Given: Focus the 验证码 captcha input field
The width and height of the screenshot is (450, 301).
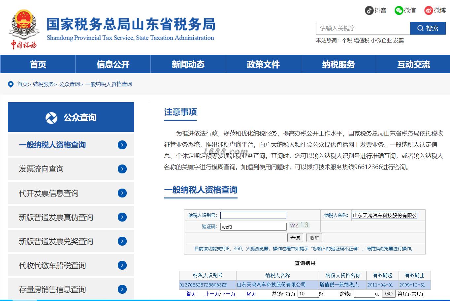Looking at the screenshot, I should pyautogui.click(x=253, y=227).
